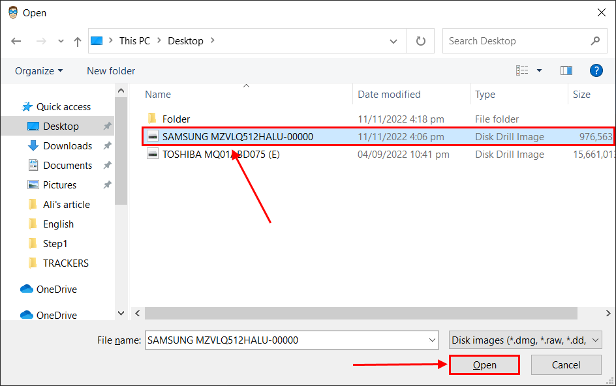Click the first OneDrive cloud icon
The image size is (616, 386).
(x=27, y=289)
